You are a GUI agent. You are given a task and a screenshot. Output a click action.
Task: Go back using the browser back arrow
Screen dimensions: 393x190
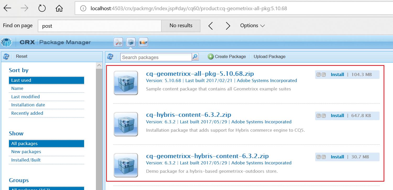coord(7,8)
